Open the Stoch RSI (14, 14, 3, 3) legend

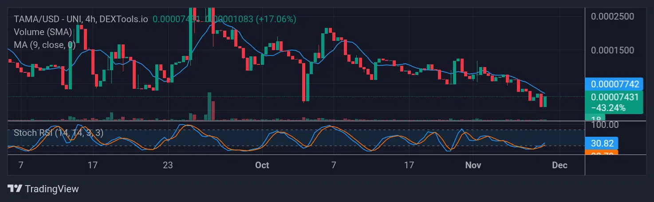click(x=59, y=133)
